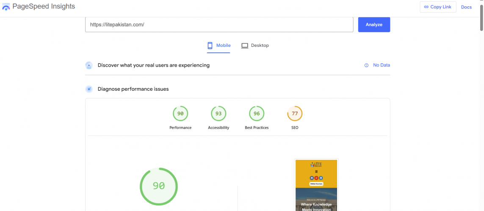The image size is (484, 211).
Task: Click the SEO label text
Action: [x=295, y=127]
